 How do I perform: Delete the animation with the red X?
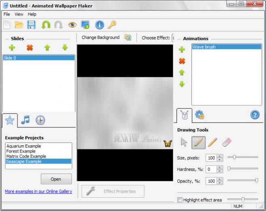(x=182, y=61)
